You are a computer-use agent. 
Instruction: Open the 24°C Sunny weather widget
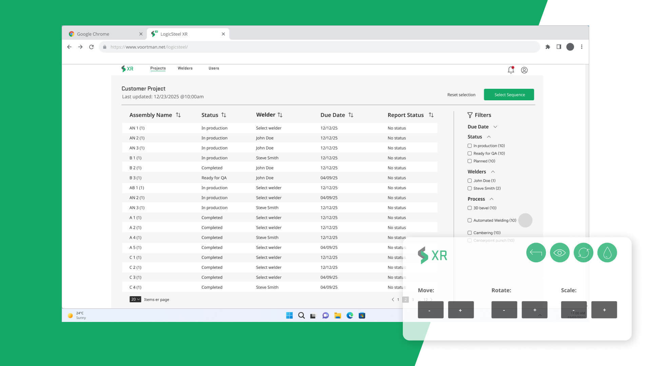tap(77, 316)
